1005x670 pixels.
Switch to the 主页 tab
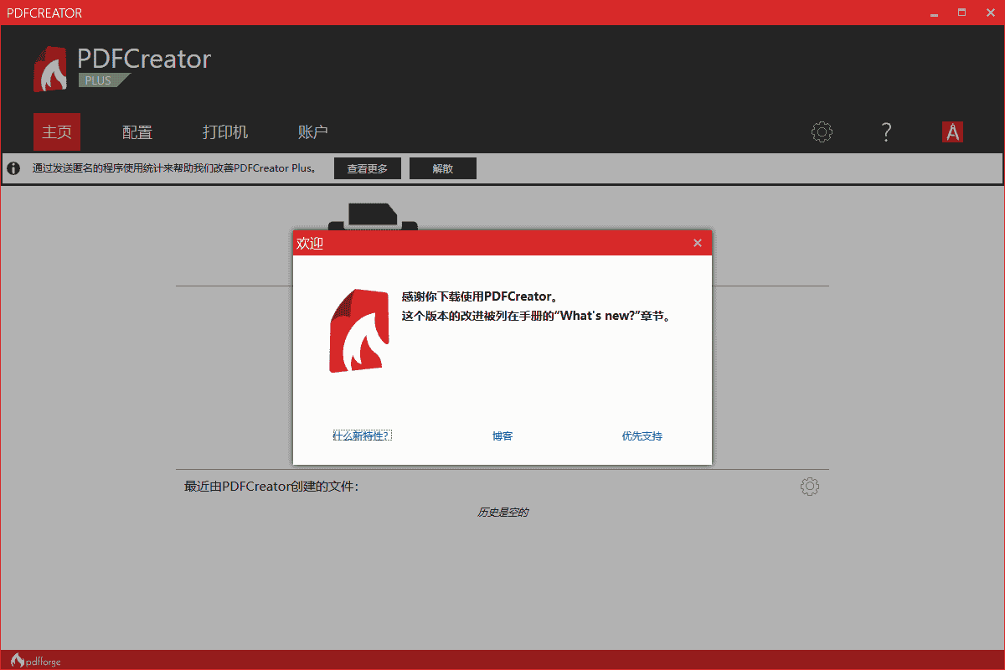pyautogui.click(x=56, y=131)
